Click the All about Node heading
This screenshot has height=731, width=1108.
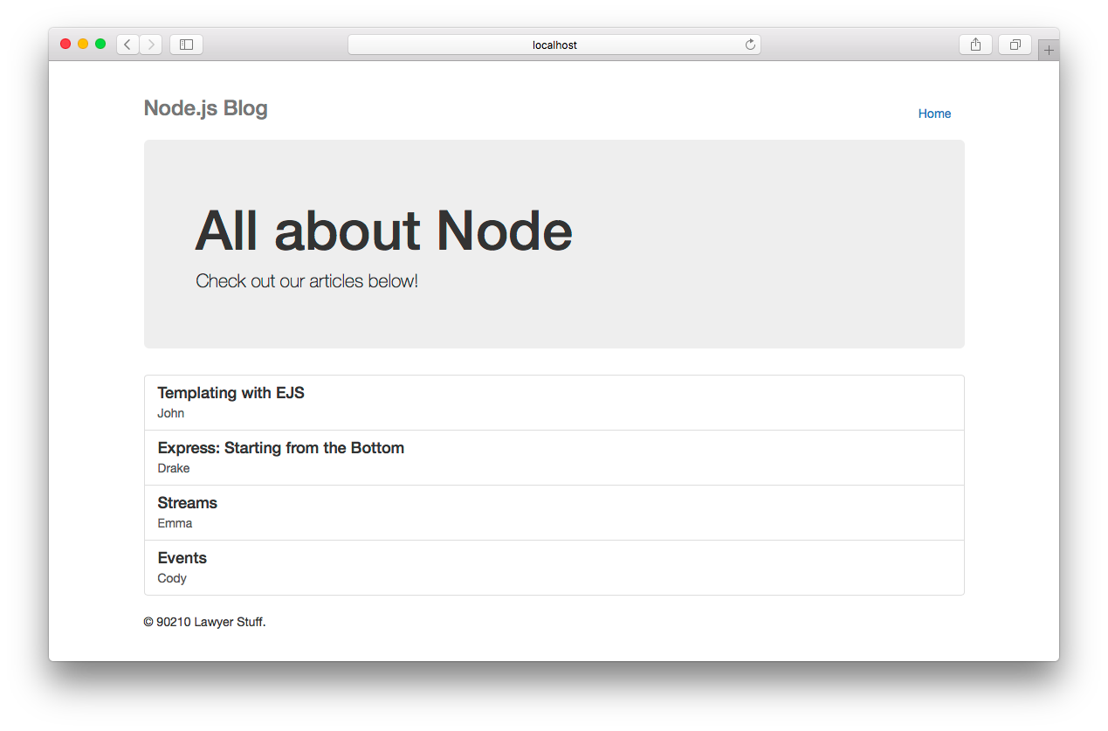(384, 231)
